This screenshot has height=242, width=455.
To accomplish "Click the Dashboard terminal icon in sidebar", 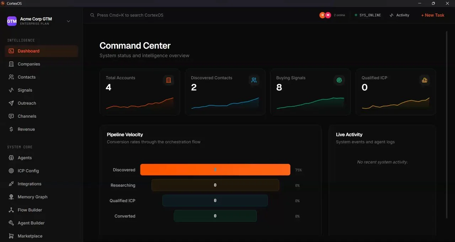I will [11, 51].
